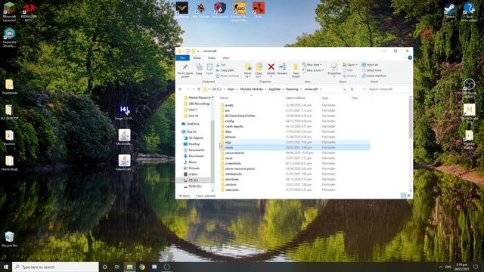Viewport: 484px width, 272px height.
Task: Click Invert selection in ribbon
Action: [374, 76]
